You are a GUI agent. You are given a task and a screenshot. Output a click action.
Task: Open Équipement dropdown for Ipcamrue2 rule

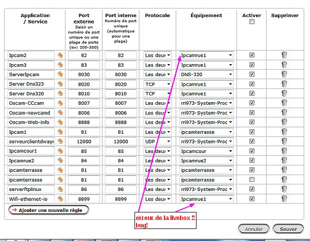coord(206,160)
